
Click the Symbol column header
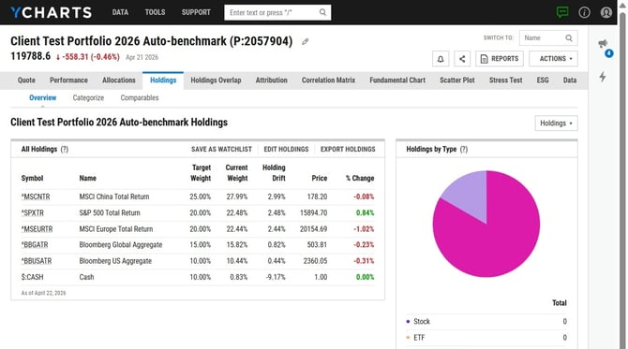[x=32, y=179]
